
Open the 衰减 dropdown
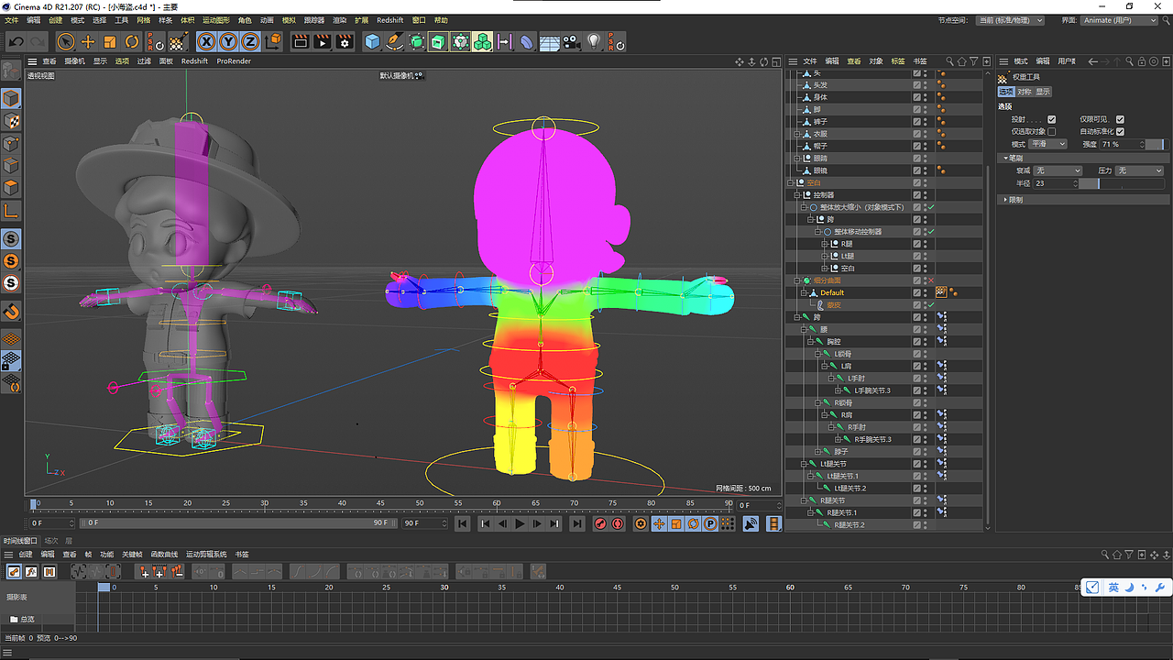(x=1058, y=171)
